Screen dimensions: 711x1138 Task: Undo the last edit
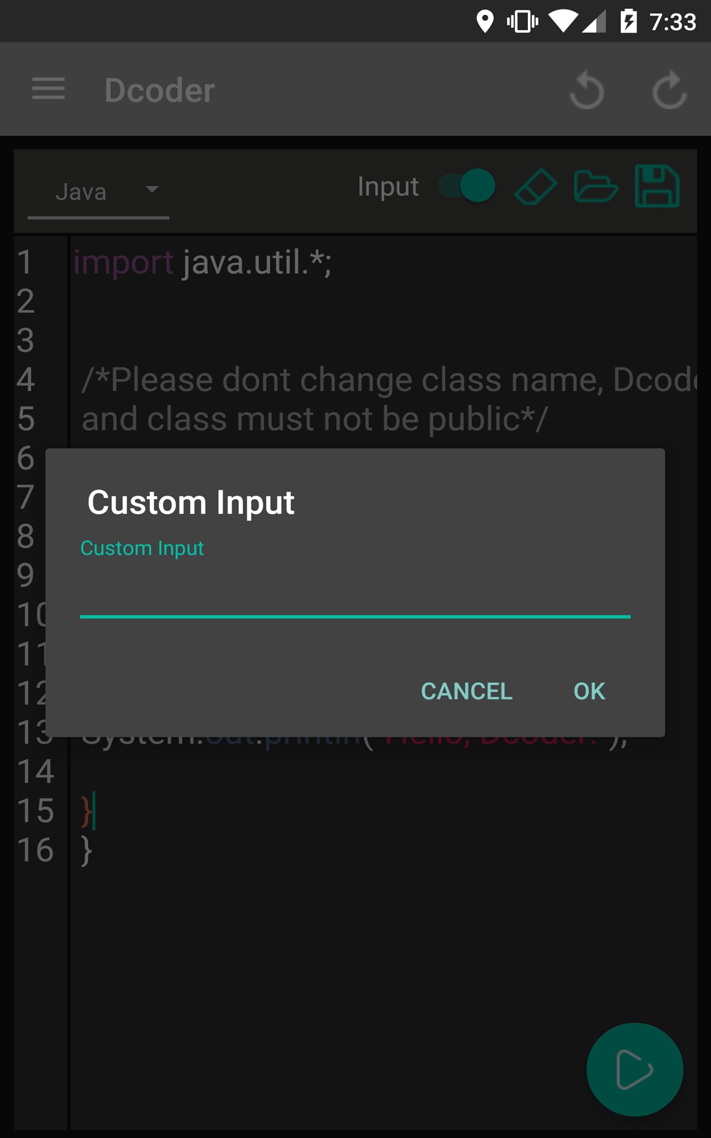click(586, 89)
